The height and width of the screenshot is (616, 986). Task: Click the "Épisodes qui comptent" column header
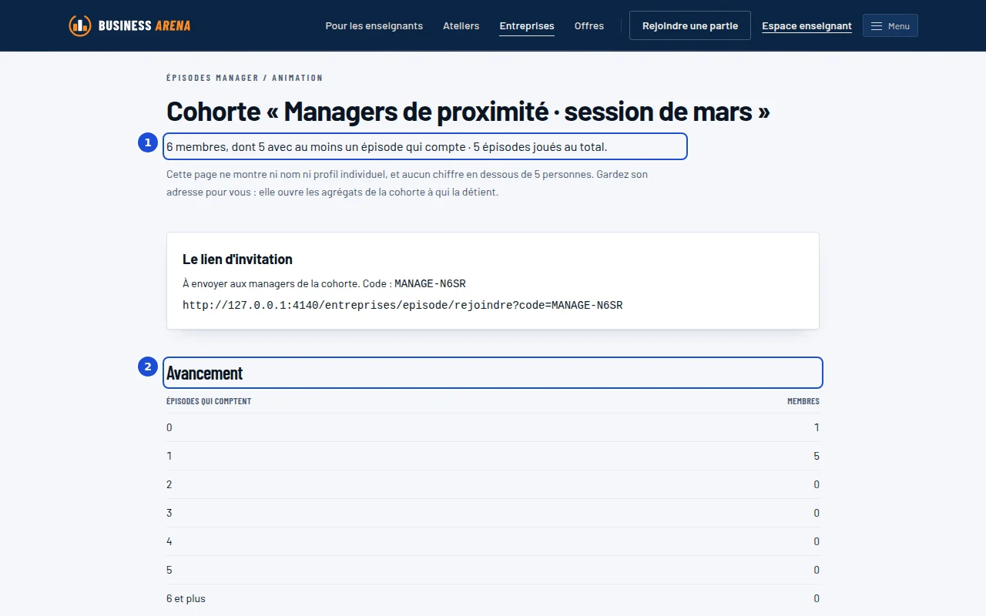click(x=209, y=401)
